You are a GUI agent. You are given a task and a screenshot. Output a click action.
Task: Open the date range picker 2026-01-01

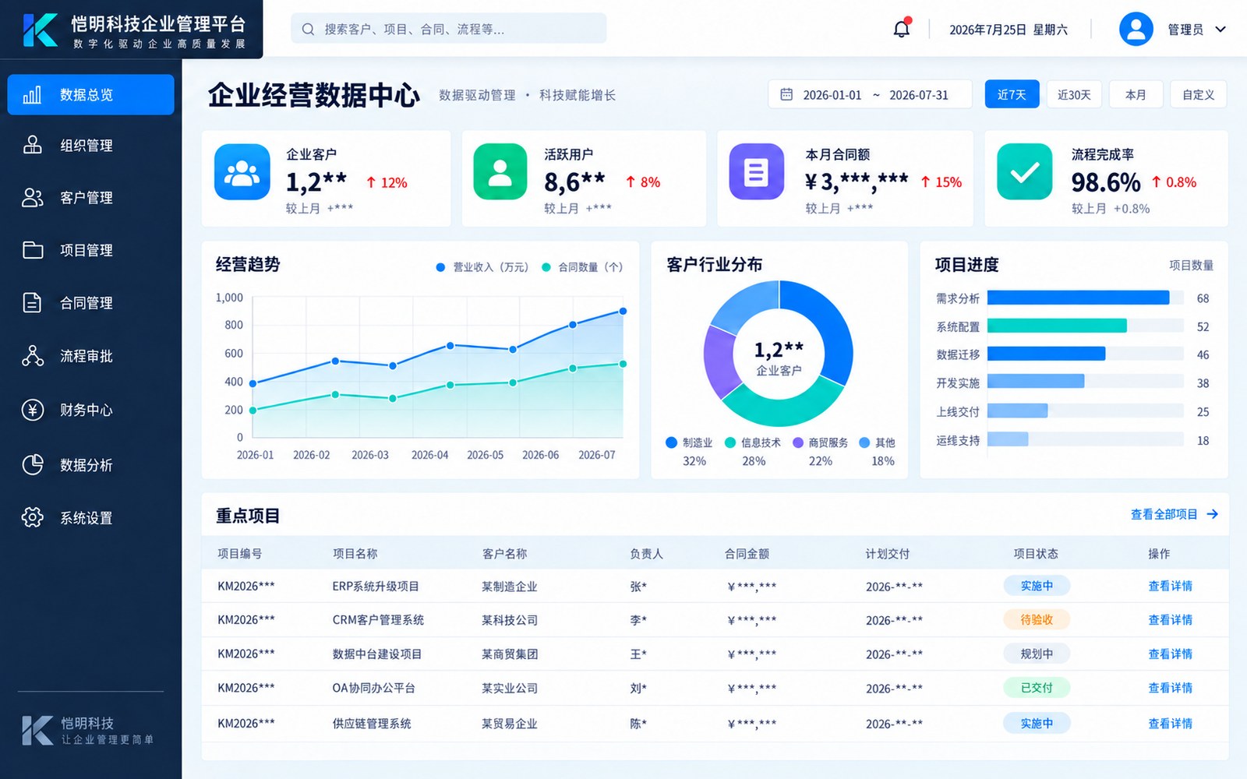[870, 94]
